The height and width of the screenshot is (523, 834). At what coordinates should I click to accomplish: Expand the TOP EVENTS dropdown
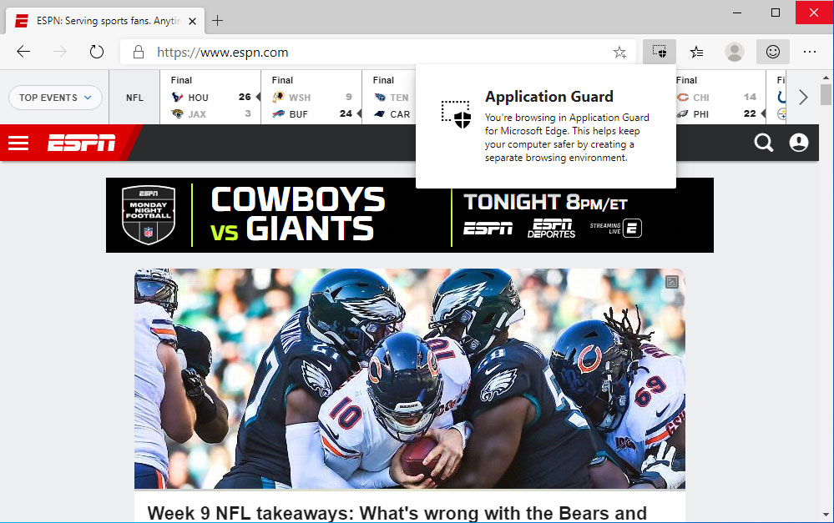click(55, 98)
